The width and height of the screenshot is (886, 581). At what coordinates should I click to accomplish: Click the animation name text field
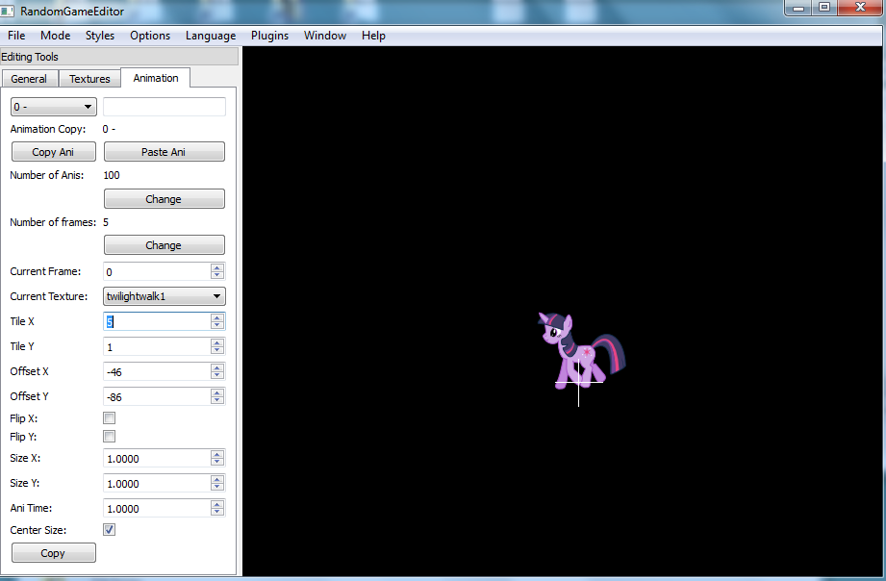pyautogui.click(x=165, y=107)
